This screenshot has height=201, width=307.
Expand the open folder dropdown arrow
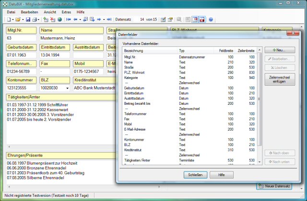point(23,20)
